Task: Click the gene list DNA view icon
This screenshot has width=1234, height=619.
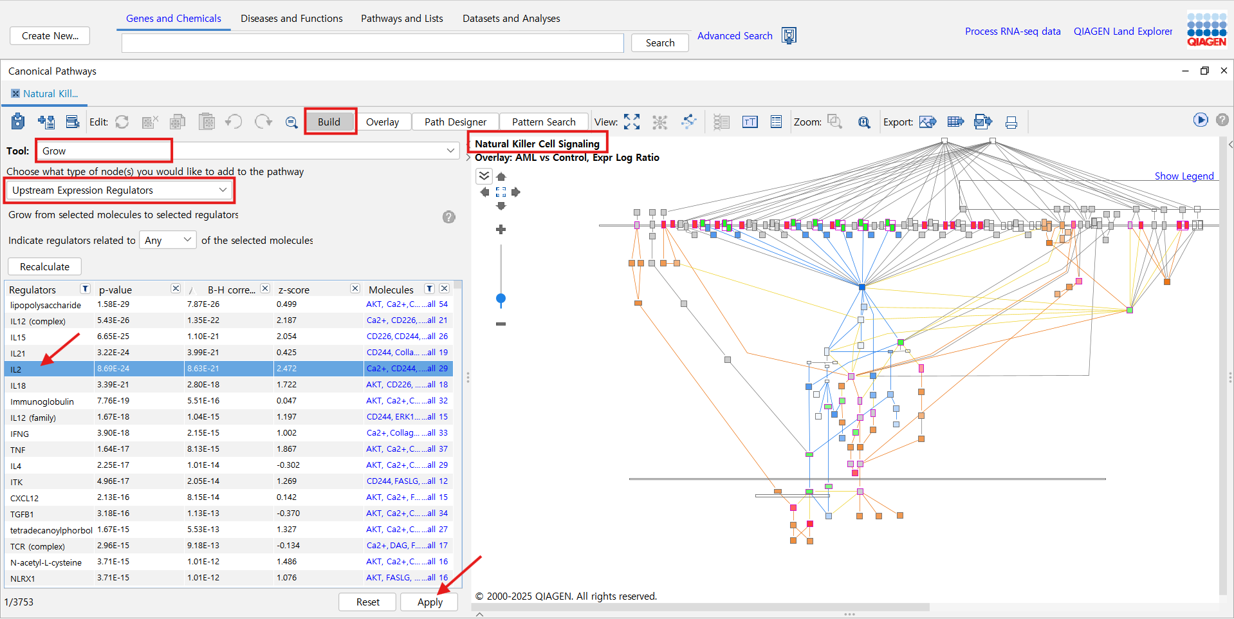Action: [721, 122]
